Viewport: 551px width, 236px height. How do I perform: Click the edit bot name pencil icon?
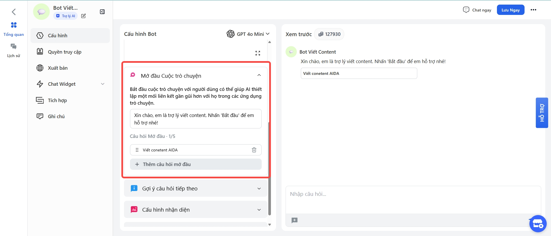point(83,16)
